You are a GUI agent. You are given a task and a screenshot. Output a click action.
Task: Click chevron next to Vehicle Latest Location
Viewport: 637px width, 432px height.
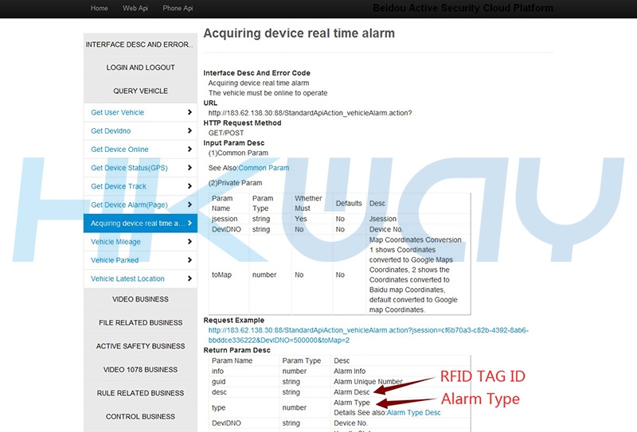(190, 278)
